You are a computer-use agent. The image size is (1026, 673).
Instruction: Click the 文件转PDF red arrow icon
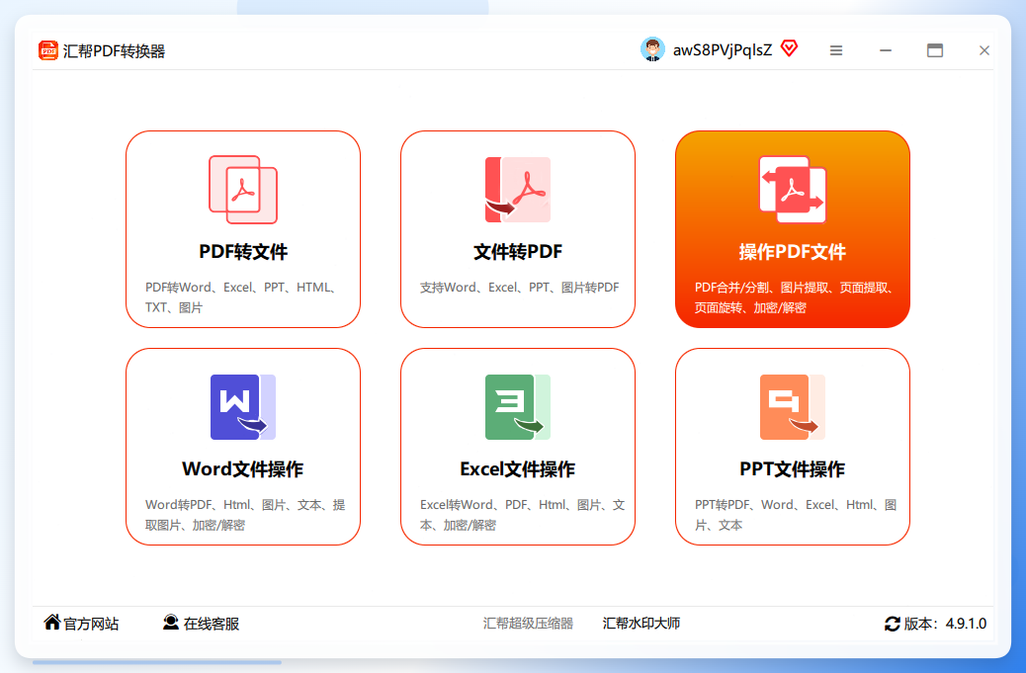[x=518, y=190]
